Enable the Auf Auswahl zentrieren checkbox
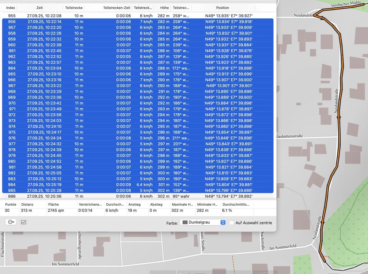The width and height of the screenshot is (368, 274). (232, 223)
